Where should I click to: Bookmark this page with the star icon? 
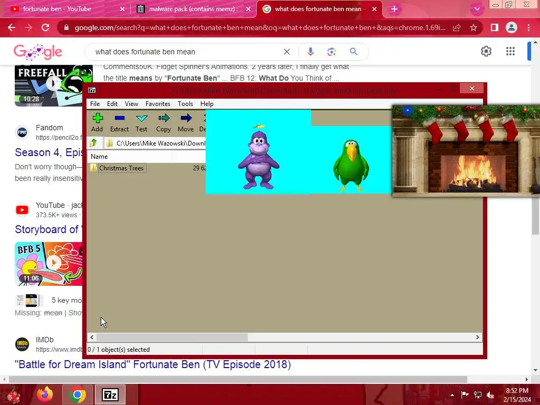(474, 27)
